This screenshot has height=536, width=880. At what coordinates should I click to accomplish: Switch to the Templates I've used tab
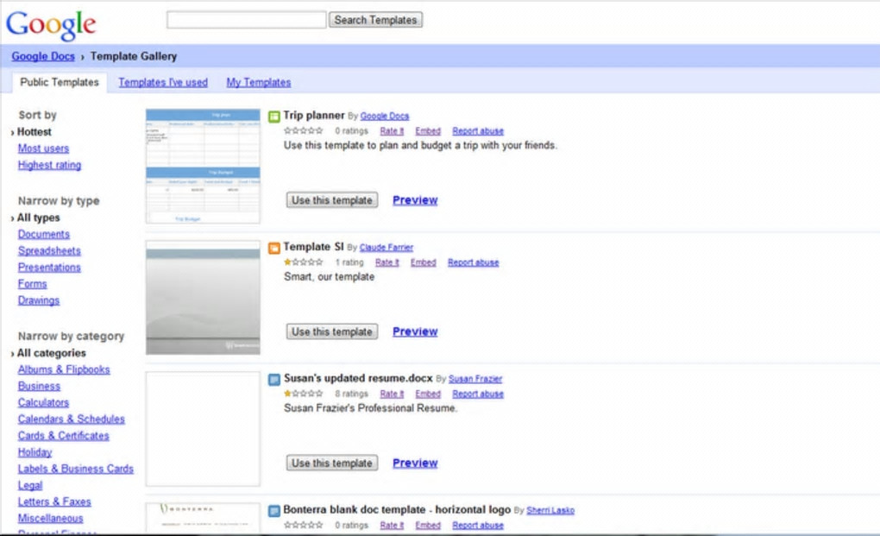tap(163, 83)
